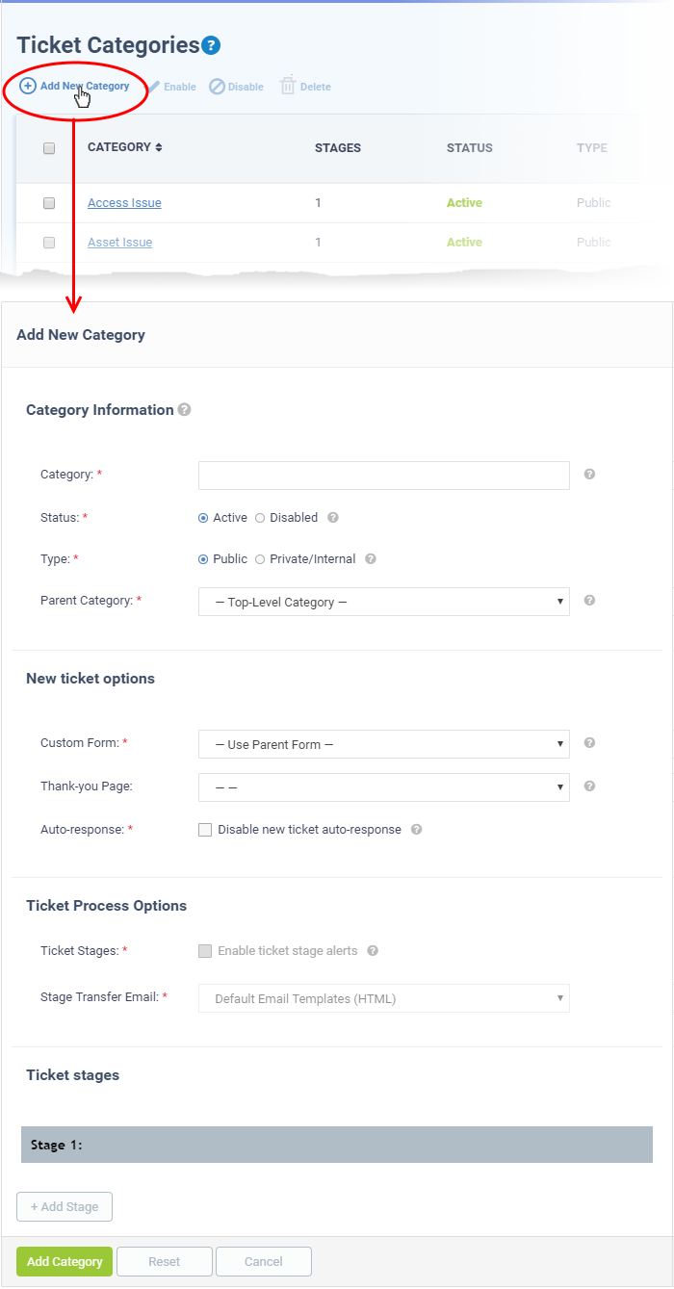Image resolution: width=674 pixels, height=1289 pixels.
Task: Click help icon for Disable new ticket auto-response
Action: [417, 829]
